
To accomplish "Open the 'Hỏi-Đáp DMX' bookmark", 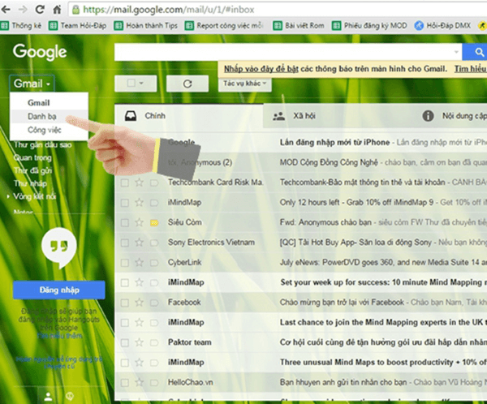I will tap(443, 25).
